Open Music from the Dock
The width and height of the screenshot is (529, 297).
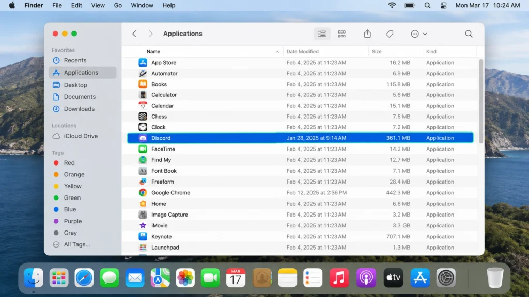coord(339,278)
